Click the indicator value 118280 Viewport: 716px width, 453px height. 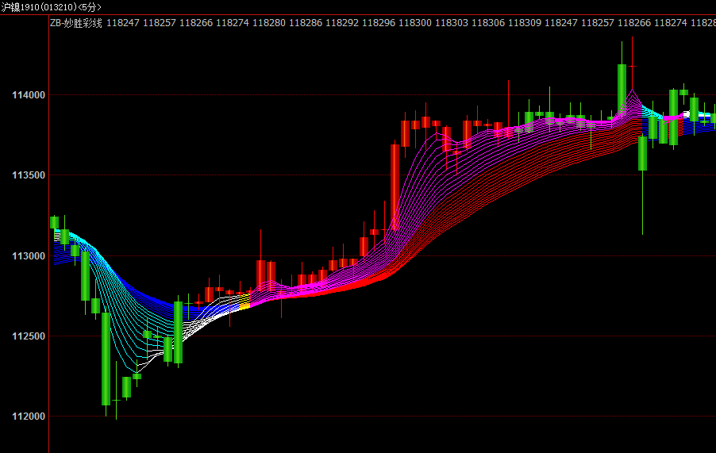click(268, 23)
